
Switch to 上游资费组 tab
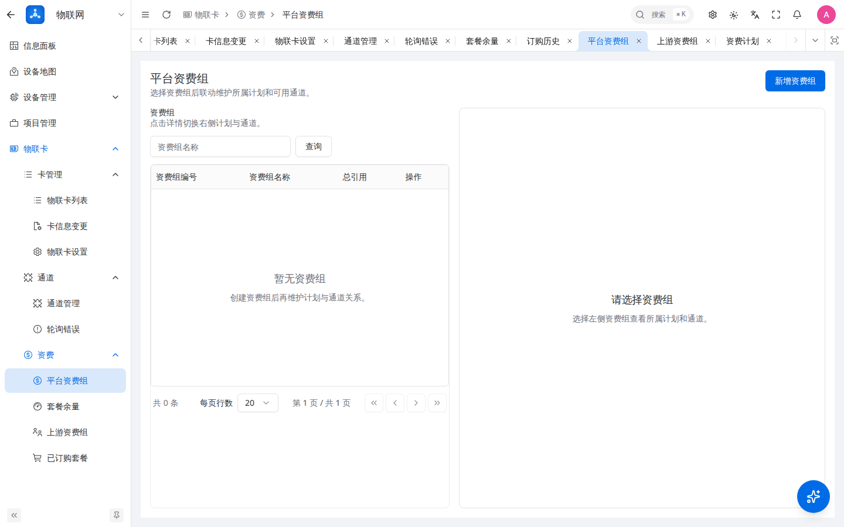pyautogui.click(x=678, y=41)
